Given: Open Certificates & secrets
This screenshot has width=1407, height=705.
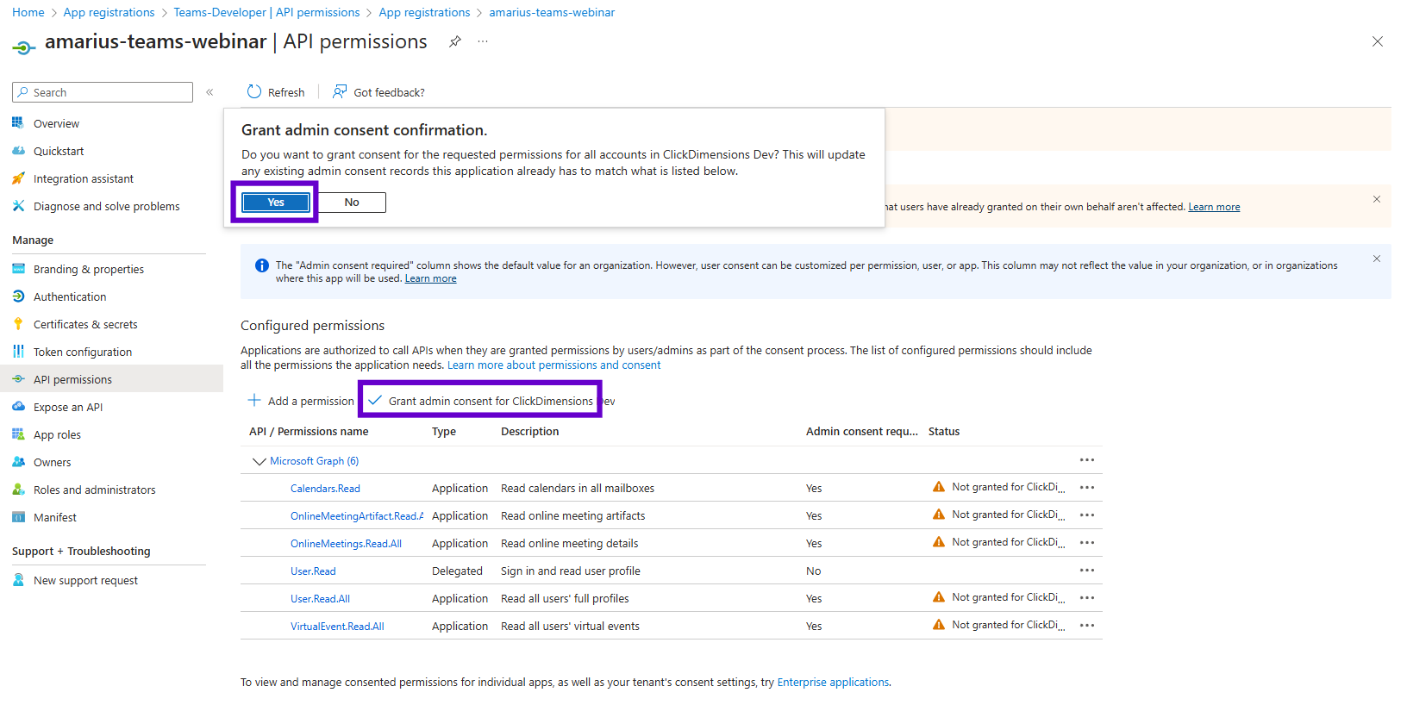Looking at the screenshot, I should pos(85,324).
